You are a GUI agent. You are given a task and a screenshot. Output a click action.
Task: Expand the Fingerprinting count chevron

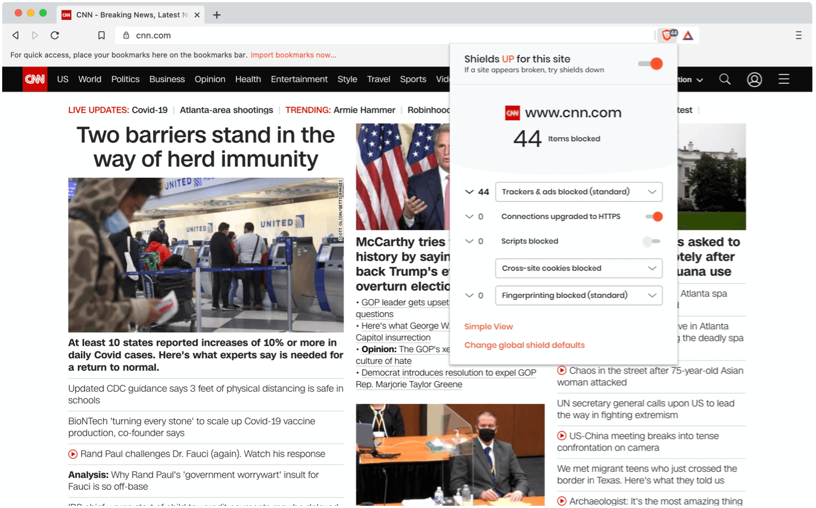(x=469, y=295)
